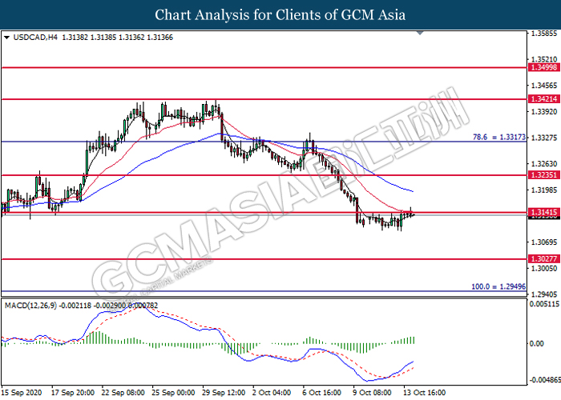Image resolution: width=561 pixels, height=400 pixels.
Task: Click the 1.35855 top price scale value
Action: click(x=544, y=34)
